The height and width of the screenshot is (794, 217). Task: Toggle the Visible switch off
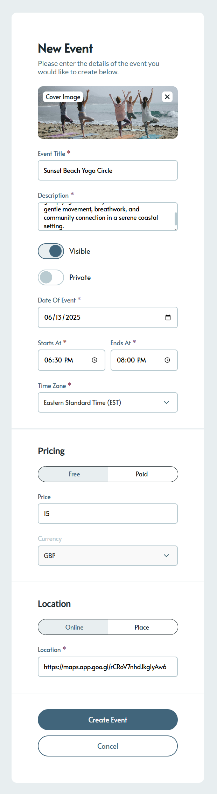coord(51,251)
